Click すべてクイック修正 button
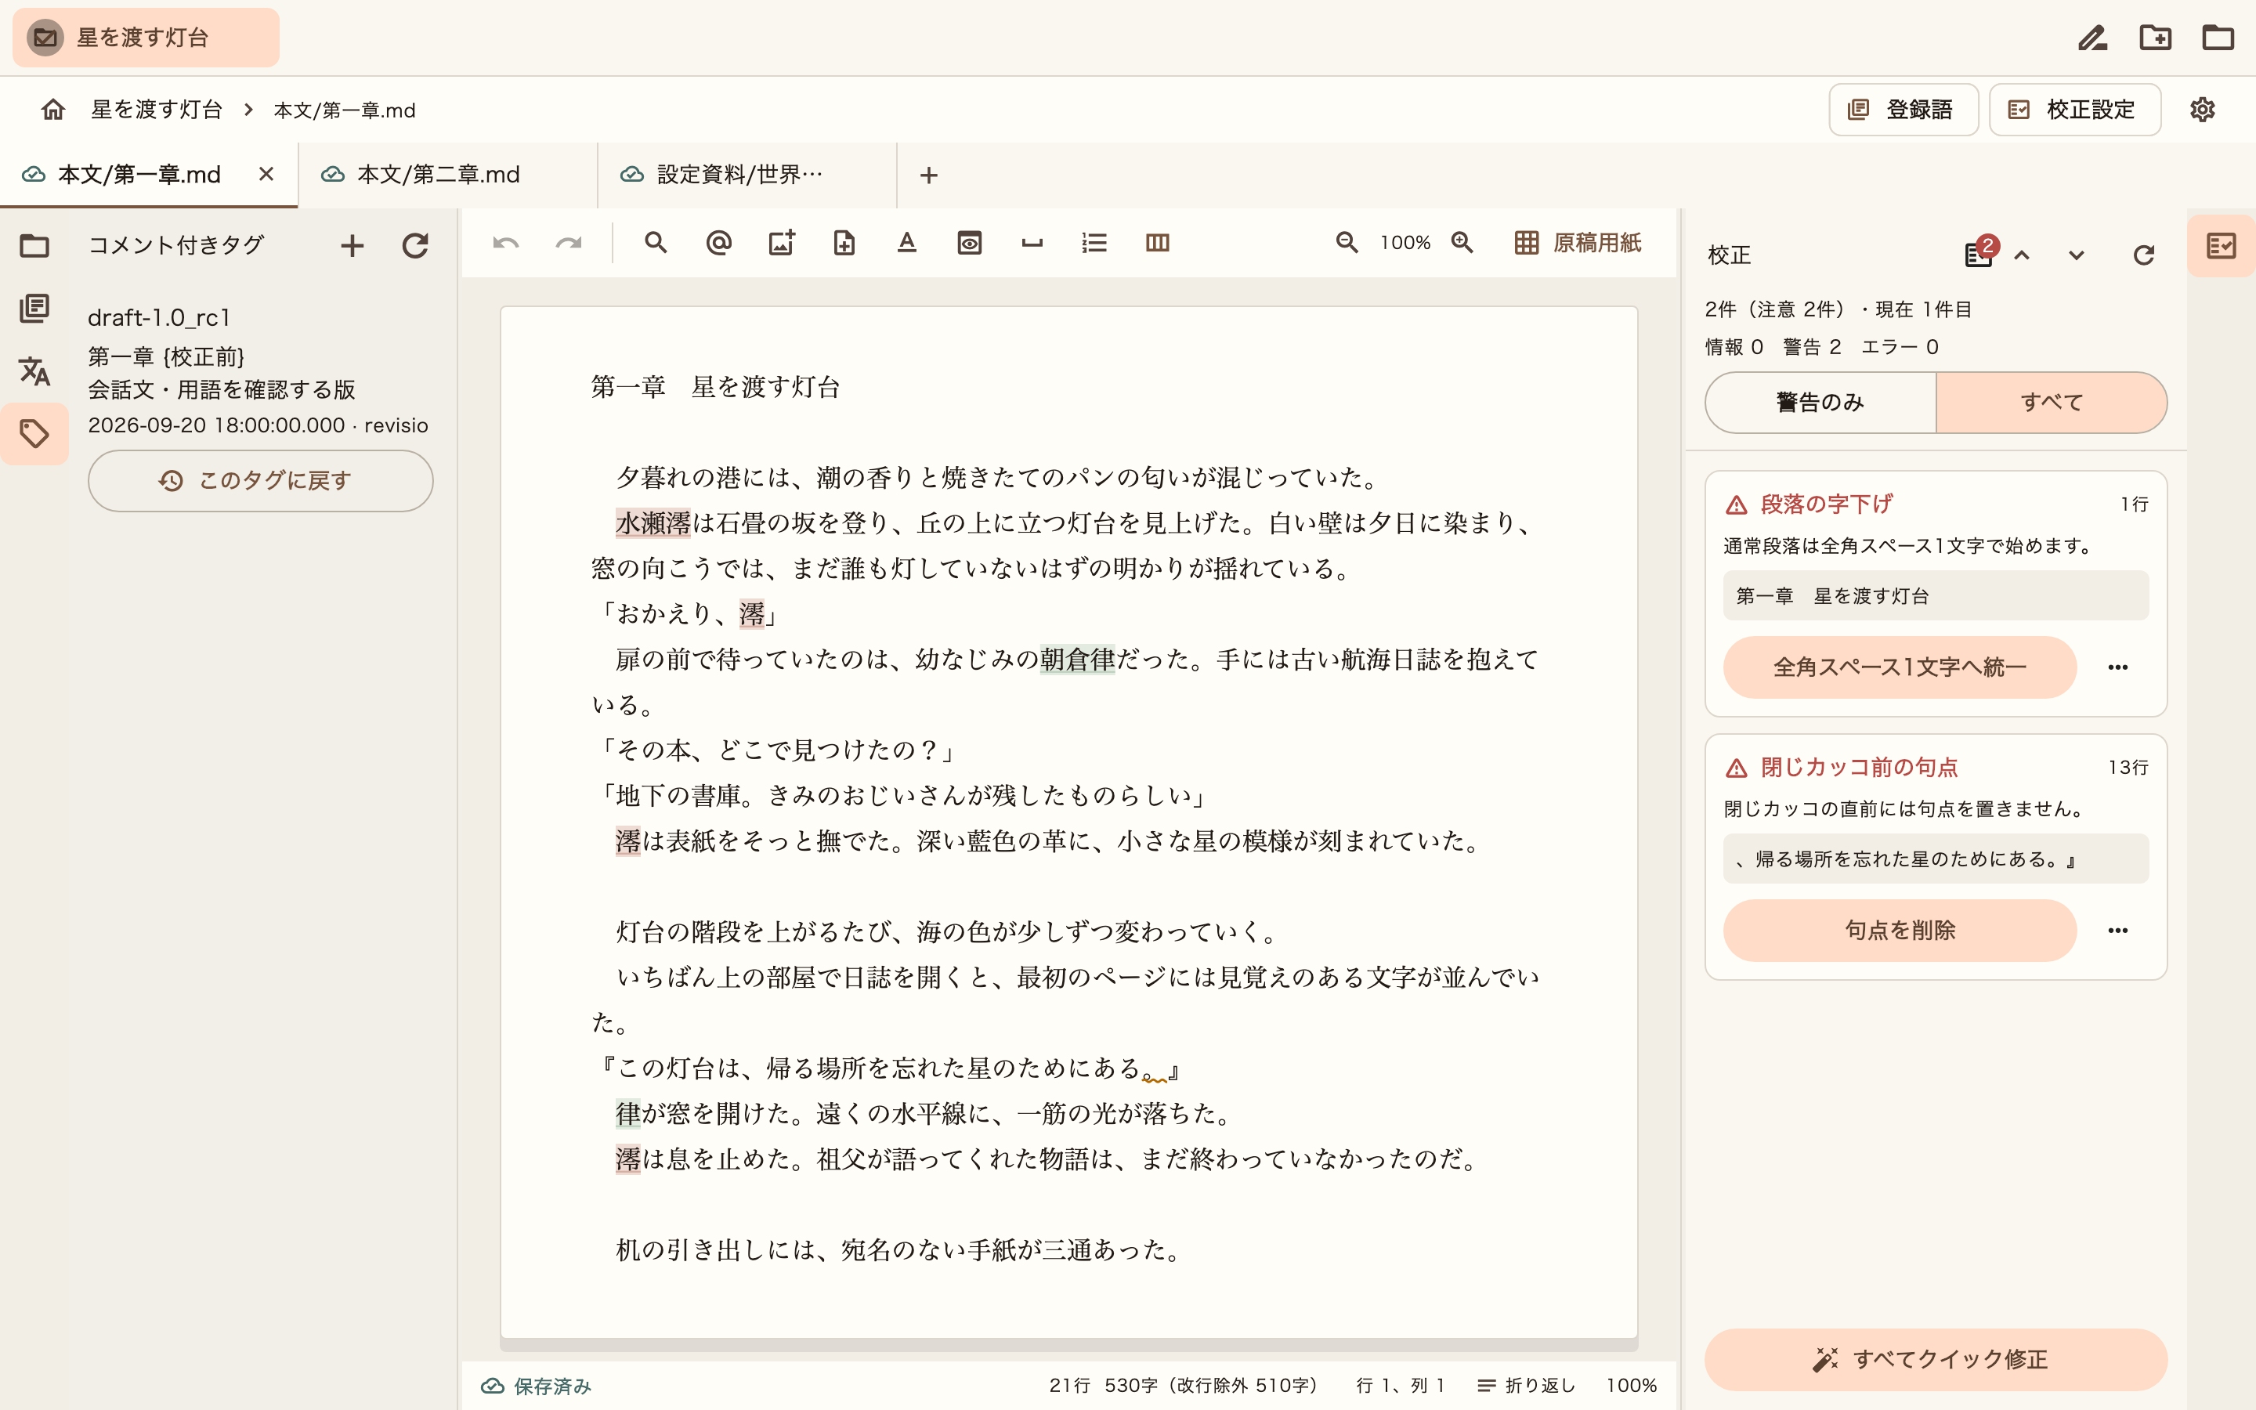This screenshot has width=2256, height=1410. pos(1936,1360)
